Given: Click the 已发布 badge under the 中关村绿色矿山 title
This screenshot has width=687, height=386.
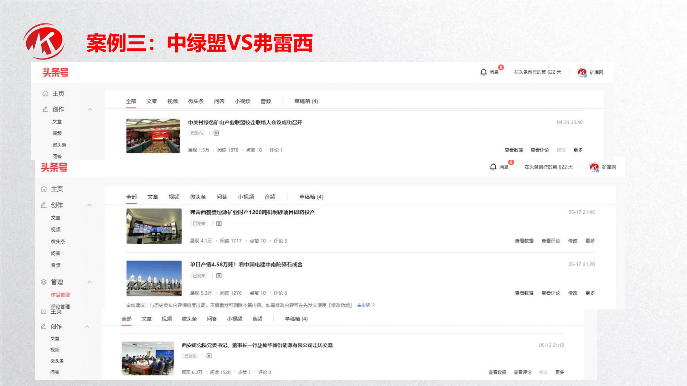Looking at the screenshot, I should click(197, 133).
